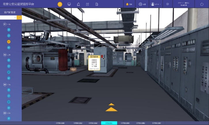This screenshot has width=209, height=125.
Task: Expand the D1 building node in tree
Action: pos(5,24)
